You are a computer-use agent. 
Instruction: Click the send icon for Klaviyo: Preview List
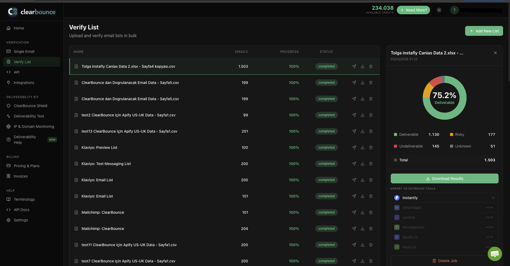354,148
